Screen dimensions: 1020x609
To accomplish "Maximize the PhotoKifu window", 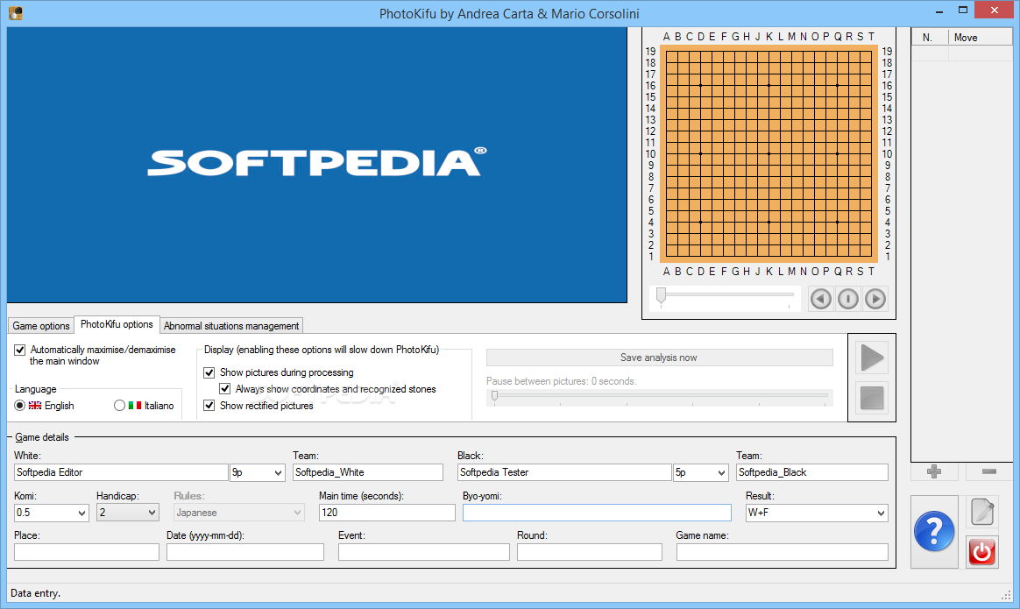I will point(963,11).
